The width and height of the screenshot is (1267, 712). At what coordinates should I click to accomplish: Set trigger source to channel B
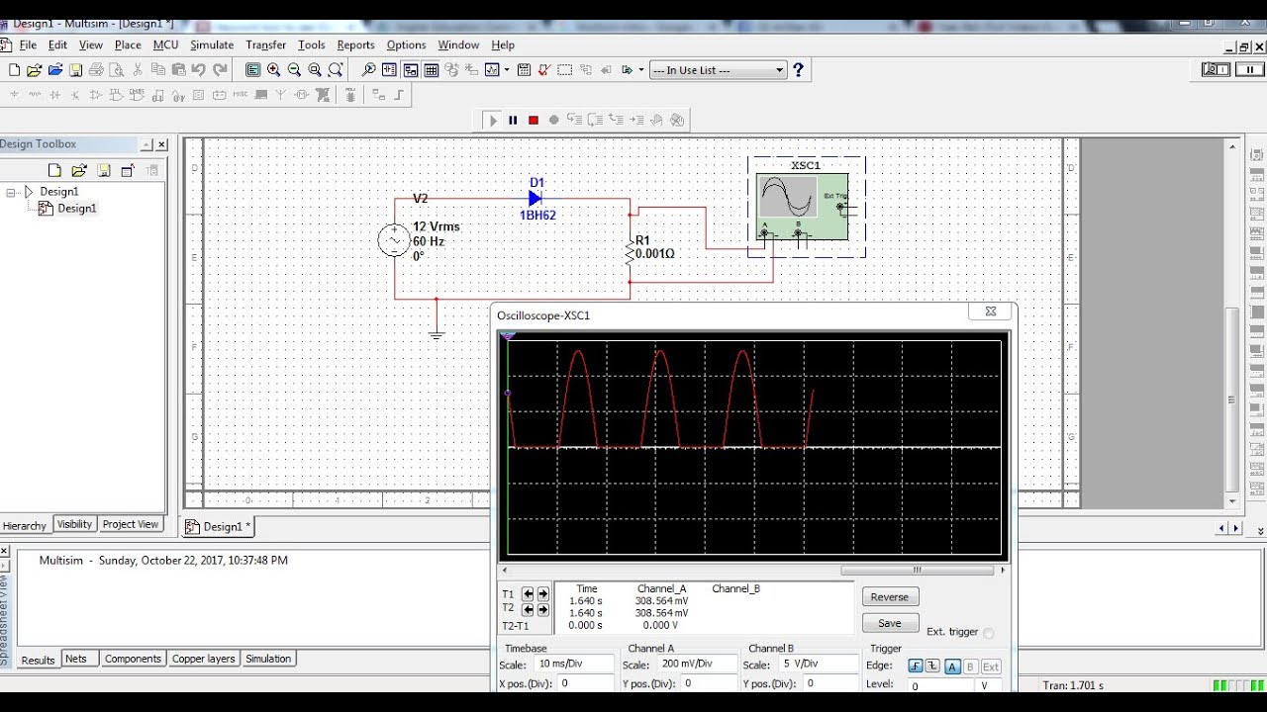coord(970,667)
